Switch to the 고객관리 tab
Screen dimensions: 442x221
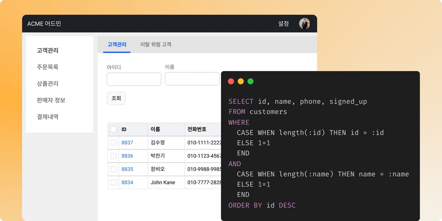coord(117,45)
